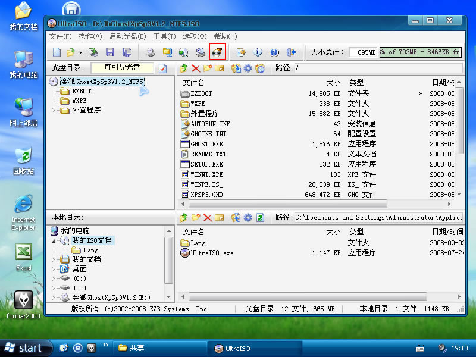Open Help with the question mark icon
The height and width of the screenshot is (357, 476).
[x=274, y=52]
